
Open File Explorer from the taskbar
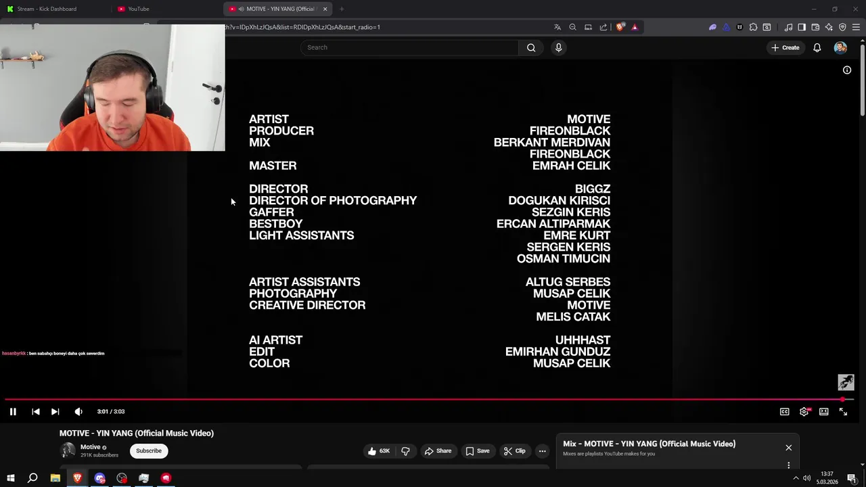pyautogui.click(x=55, y=478)
